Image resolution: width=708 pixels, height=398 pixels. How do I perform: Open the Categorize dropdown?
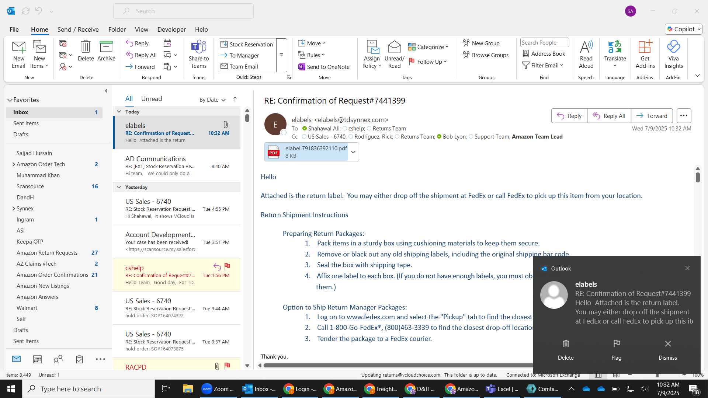[428, 47]
